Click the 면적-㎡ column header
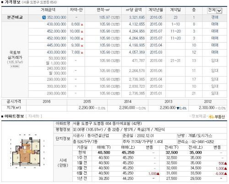This screenshot has height=184, width=229. point(103,10)
